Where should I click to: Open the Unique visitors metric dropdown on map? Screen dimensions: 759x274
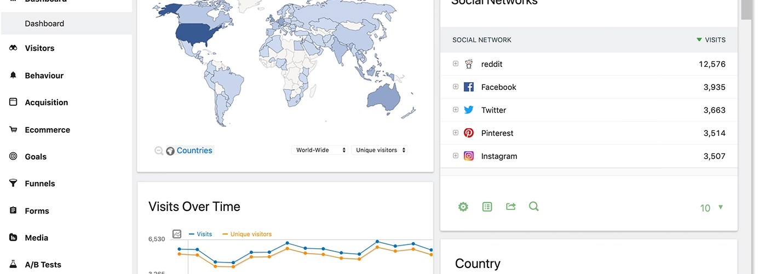[380, 150]
